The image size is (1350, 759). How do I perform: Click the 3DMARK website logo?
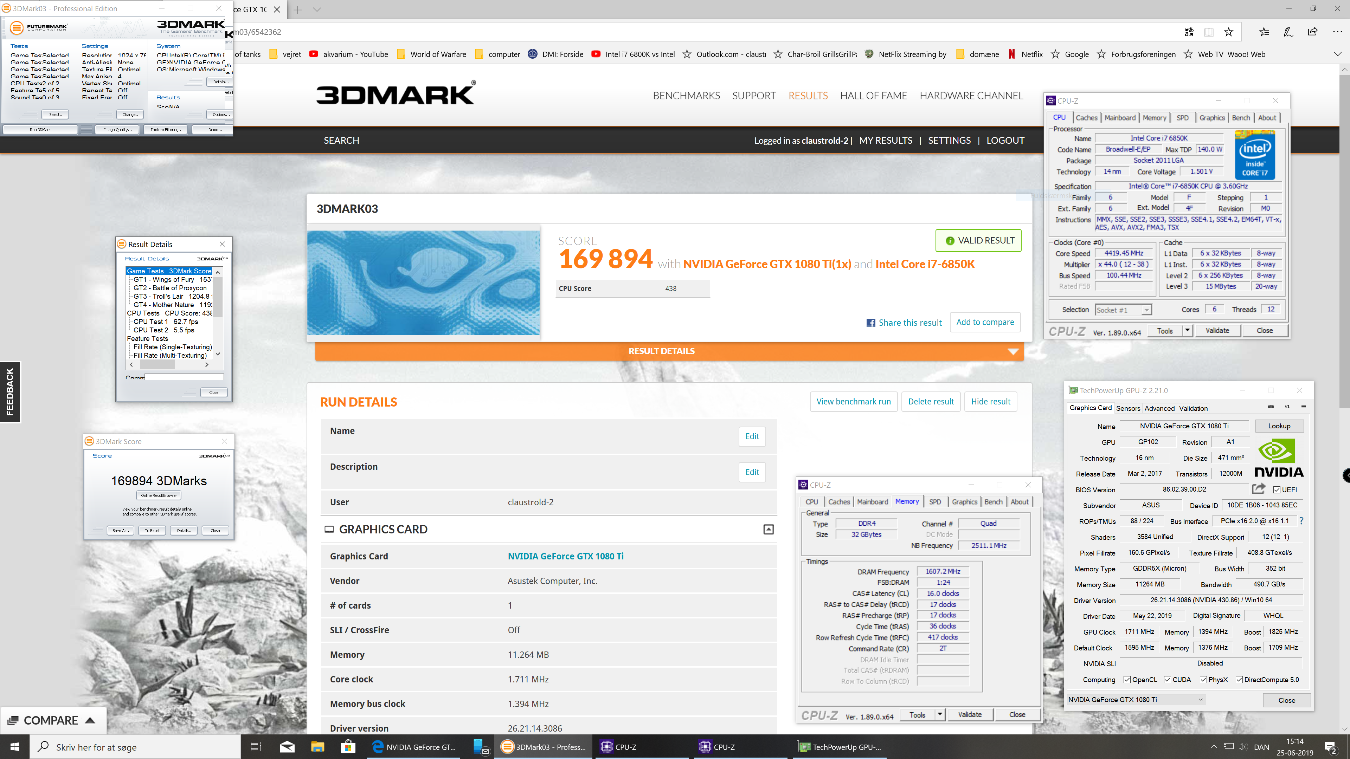click(396, 93)
